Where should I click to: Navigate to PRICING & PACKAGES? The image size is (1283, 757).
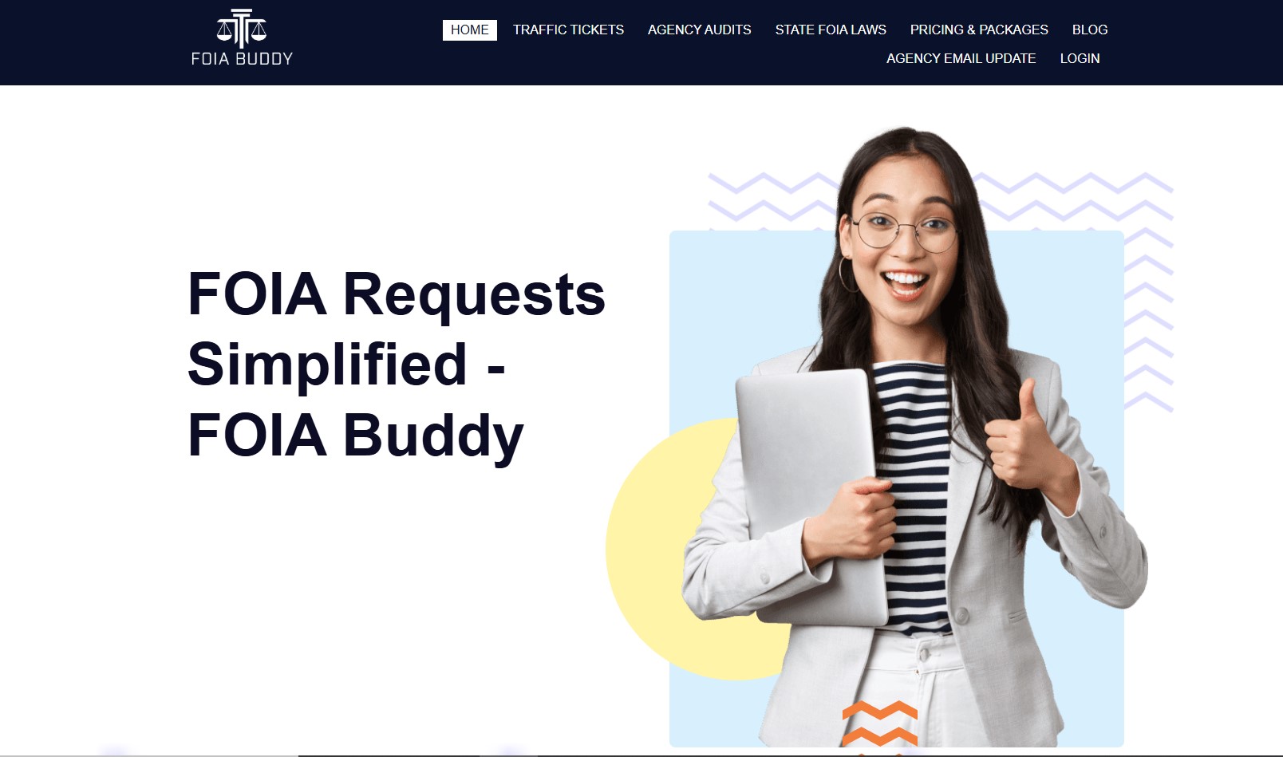pyautogui.click(x=979, y=30)
